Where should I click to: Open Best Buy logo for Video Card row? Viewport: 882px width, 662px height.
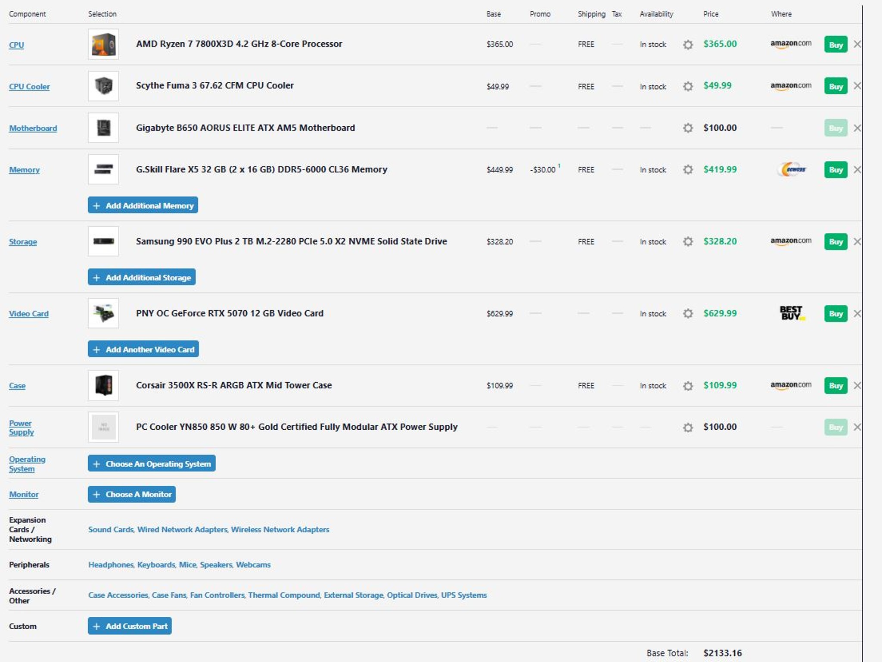[x=792, y=313]
